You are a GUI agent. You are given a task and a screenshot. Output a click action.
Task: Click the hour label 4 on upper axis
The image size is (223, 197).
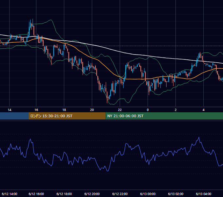pyautogui.click(x=204, y=110)
